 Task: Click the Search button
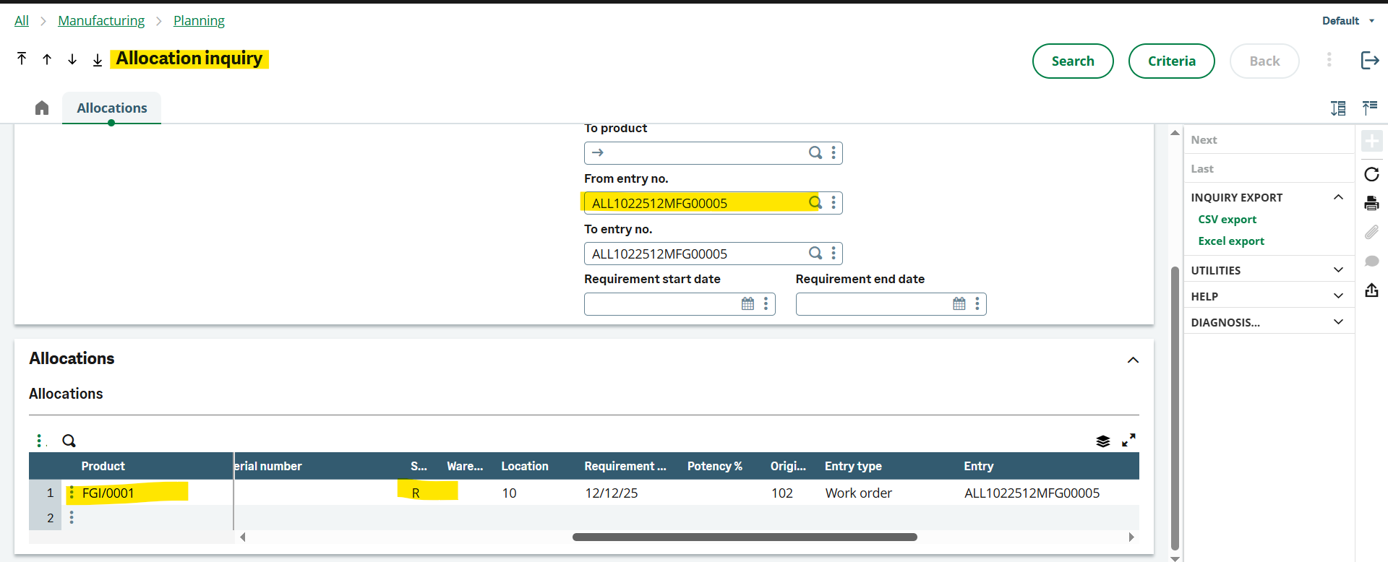pyautogui.click(x=1073, y=61)
